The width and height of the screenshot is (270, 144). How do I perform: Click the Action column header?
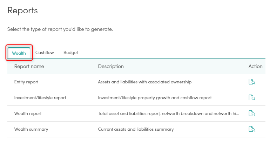coord(255,66)
